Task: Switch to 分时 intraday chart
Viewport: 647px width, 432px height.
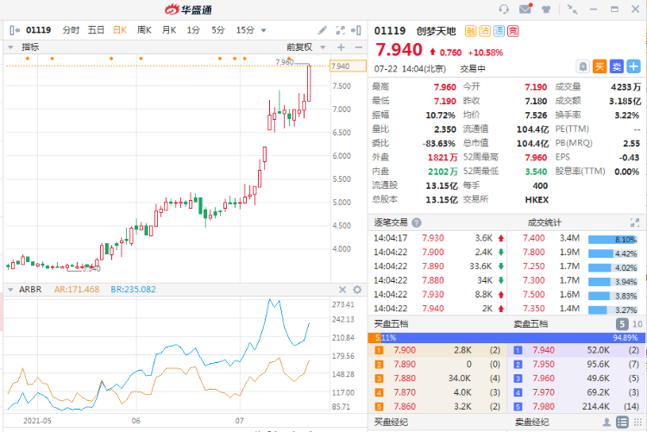Action: 71,30
